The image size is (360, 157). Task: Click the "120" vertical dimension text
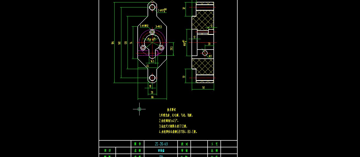point(126,43)
